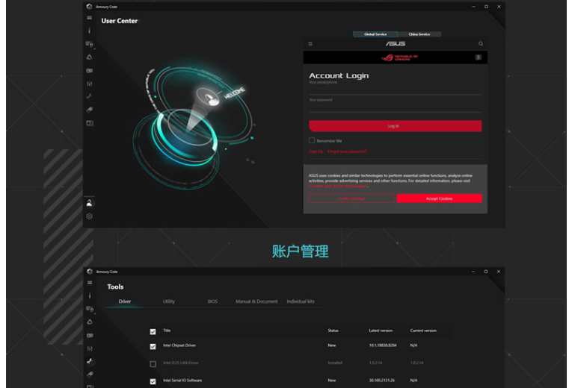Minimize the Tools window
Image resolution: width=569 pixels, height=388 pixels.
473,272
